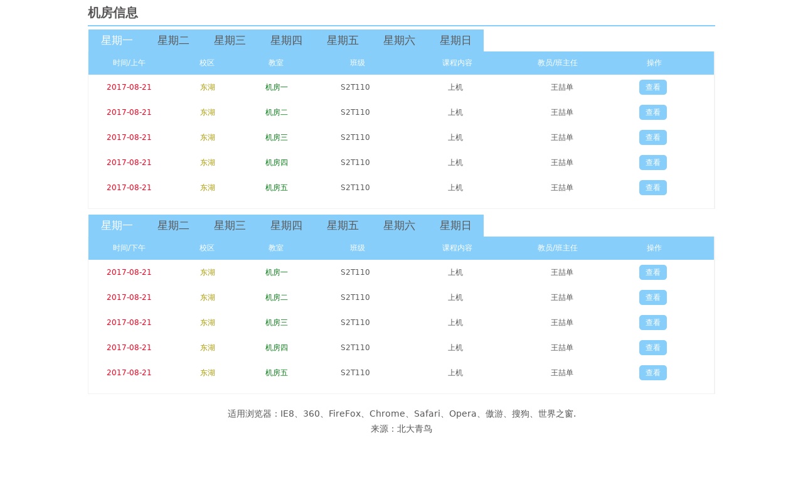This screenshot has width=803, height=502.
Task: Select 星期日 tab in morning table
Action: point(455,40)
